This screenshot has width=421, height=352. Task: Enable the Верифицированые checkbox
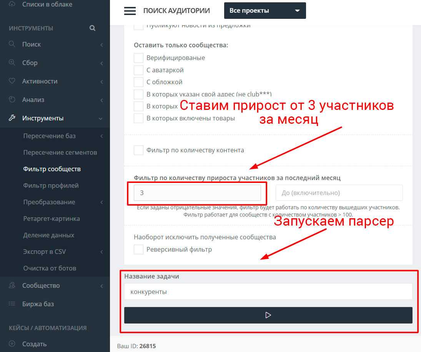tap(138, 58)
